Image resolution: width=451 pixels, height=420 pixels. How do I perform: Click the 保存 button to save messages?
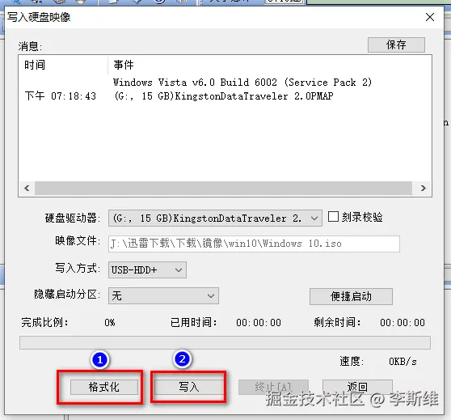click(x=396, y=45)
